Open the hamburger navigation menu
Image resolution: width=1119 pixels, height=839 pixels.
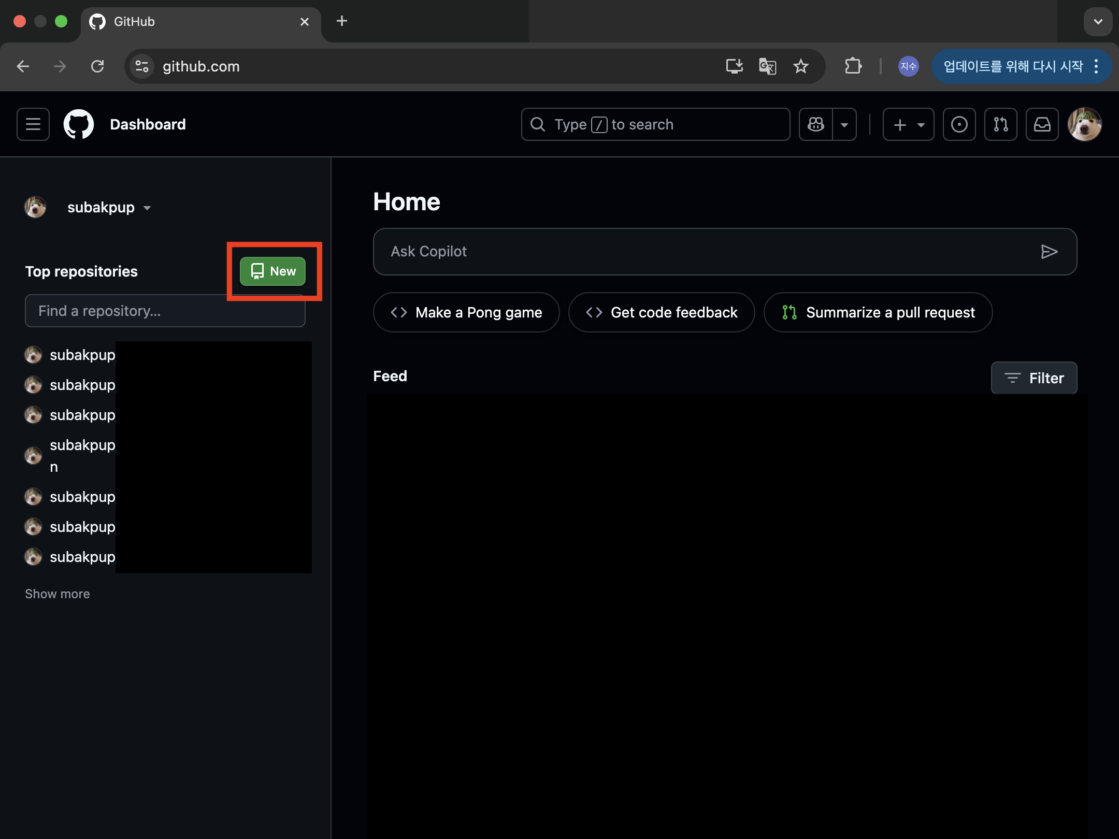[33, 124]
